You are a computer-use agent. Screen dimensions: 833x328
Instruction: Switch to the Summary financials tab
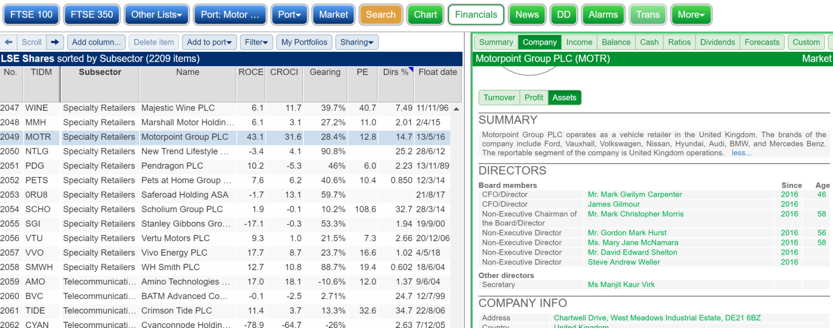coord(496,42)
